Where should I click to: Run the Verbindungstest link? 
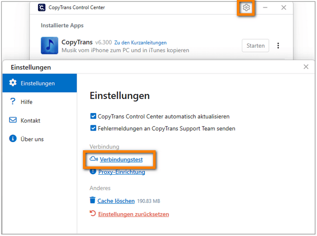tap(121, 160)
